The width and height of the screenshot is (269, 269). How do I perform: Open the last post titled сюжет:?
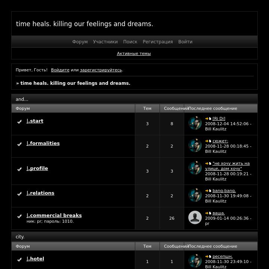[220, 141]
